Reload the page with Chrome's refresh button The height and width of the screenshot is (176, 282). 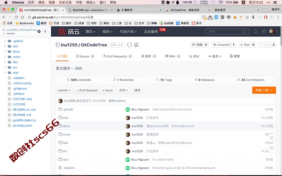[16, 17]
